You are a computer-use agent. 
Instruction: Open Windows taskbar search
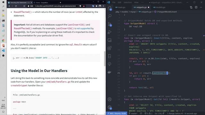pyautogui.click(x=3, y=6)
